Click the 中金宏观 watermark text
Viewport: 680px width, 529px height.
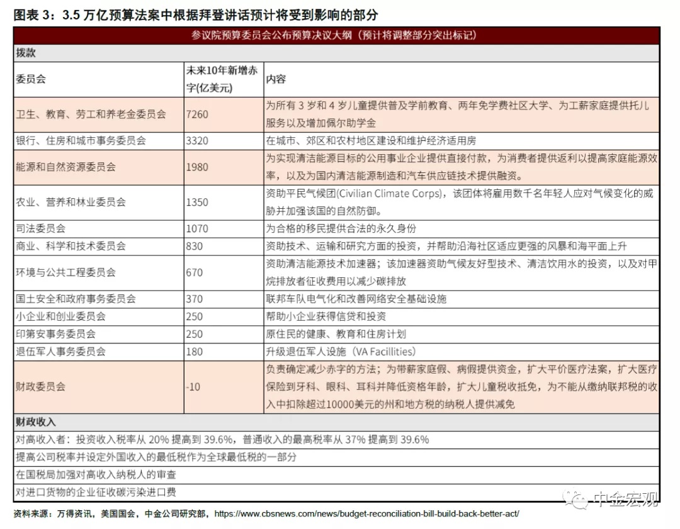tap(626, 500)
